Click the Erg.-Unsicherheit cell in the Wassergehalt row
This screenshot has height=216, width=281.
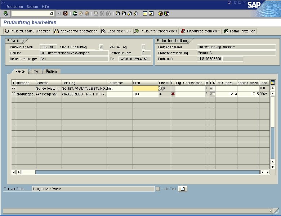tap(190, 94)
